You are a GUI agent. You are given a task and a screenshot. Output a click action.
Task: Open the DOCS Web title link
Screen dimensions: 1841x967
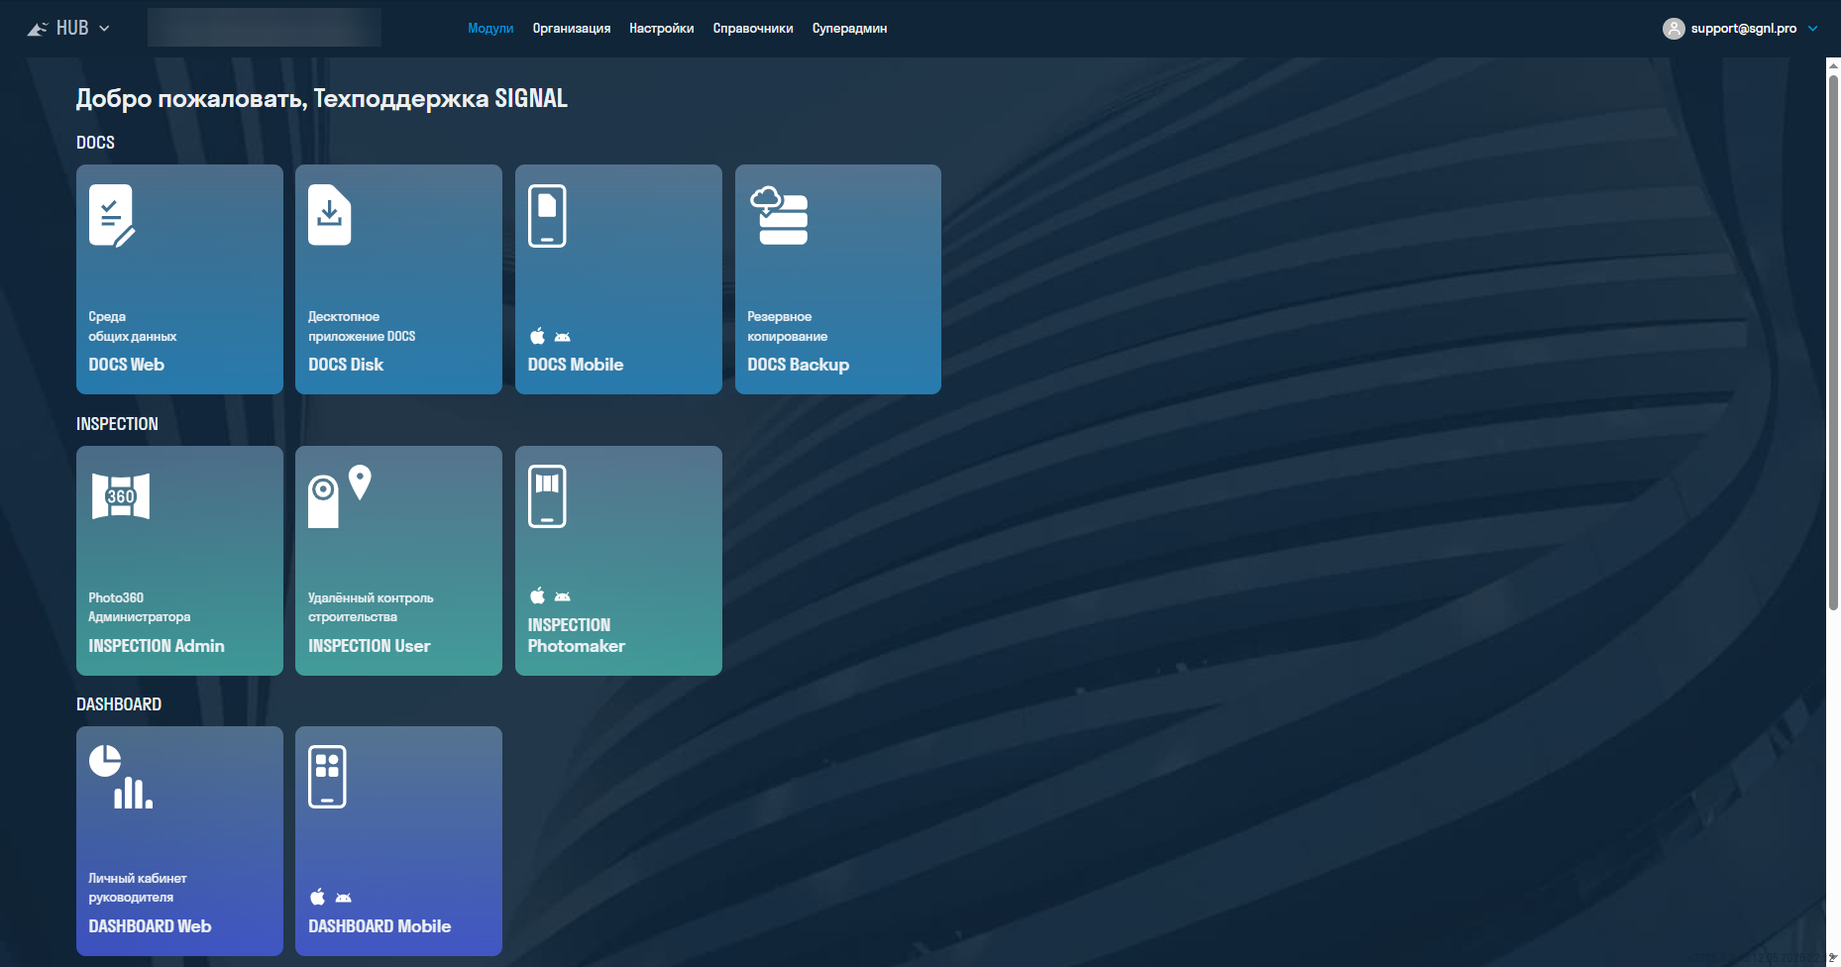tap(127, 365)
